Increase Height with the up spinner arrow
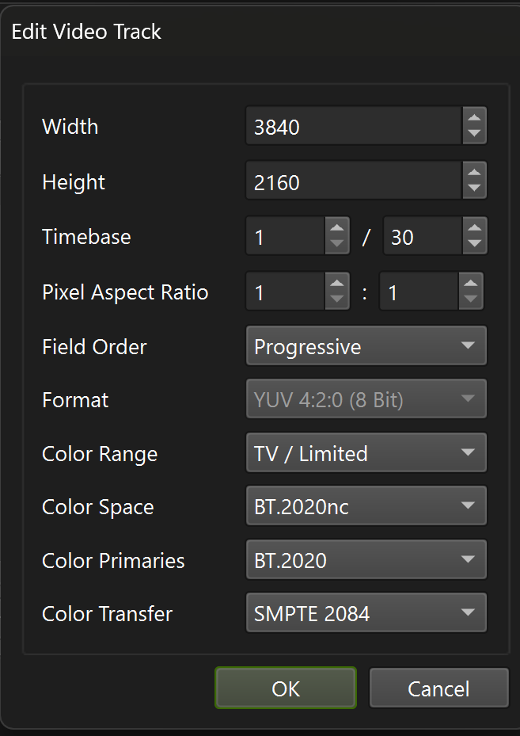The height and width of the screenshot is (736, 520). click(474, 173)
